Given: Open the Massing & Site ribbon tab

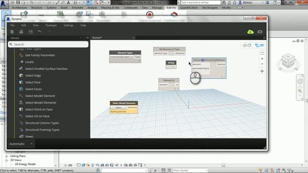Looking at the screenshot, I should 110,8.
